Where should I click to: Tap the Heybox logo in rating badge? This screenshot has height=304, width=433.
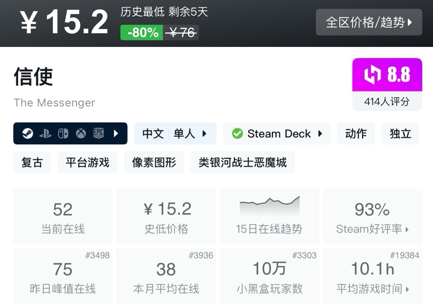(x=372, y=75)
